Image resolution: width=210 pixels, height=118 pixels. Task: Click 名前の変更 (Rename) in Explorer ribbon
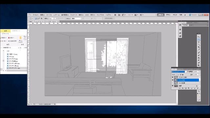(12, 41)
